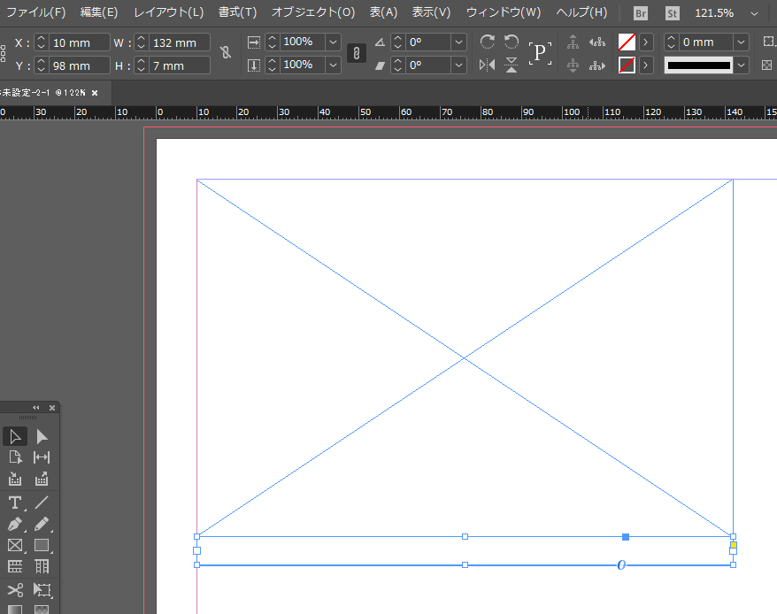This screenshot has height=614, width=777.
Task: Open the 表(A) menu
Action: [x=383, y=12]
